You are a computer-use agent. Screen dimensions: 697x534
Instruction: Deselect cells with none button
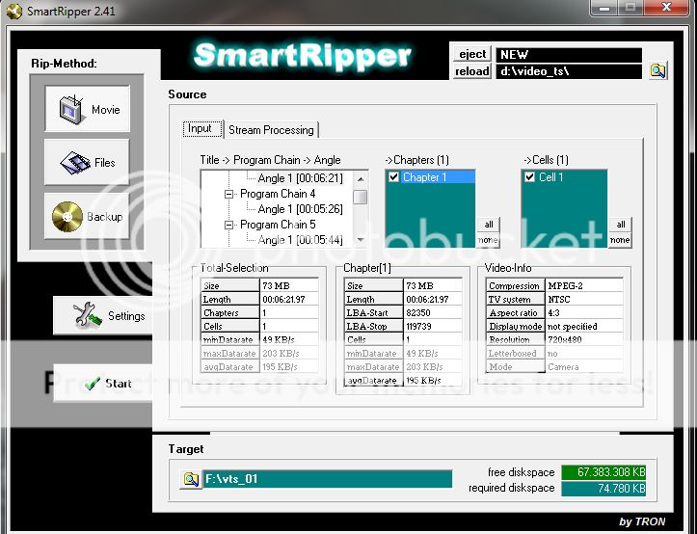click(620, 240)
